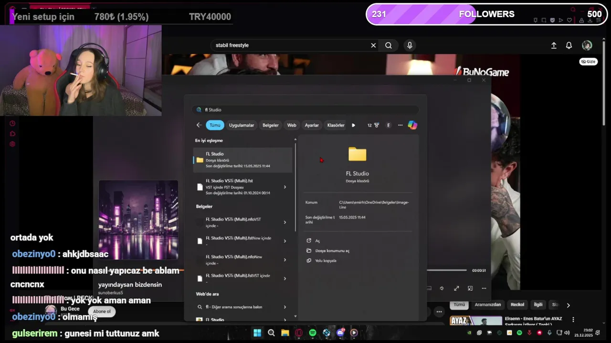Open the AYAZ video's three-dot menu
The height and width of the screenshot is (343, 611).
[x=573, y=320]
